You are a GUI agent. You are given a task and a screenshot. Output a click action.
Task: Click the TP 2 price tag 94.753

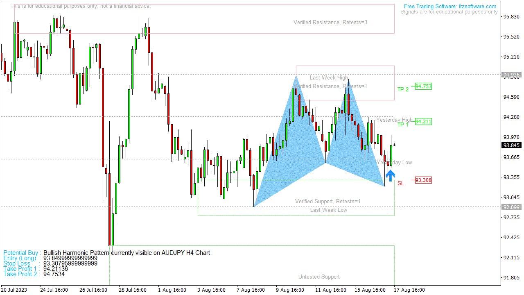pyautogui.click(x=424, y=87)
